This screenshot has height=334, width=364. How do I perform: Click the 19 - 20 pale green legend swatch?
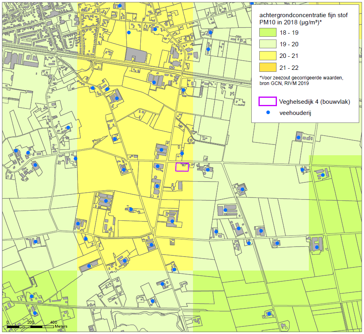coord(268,44)
